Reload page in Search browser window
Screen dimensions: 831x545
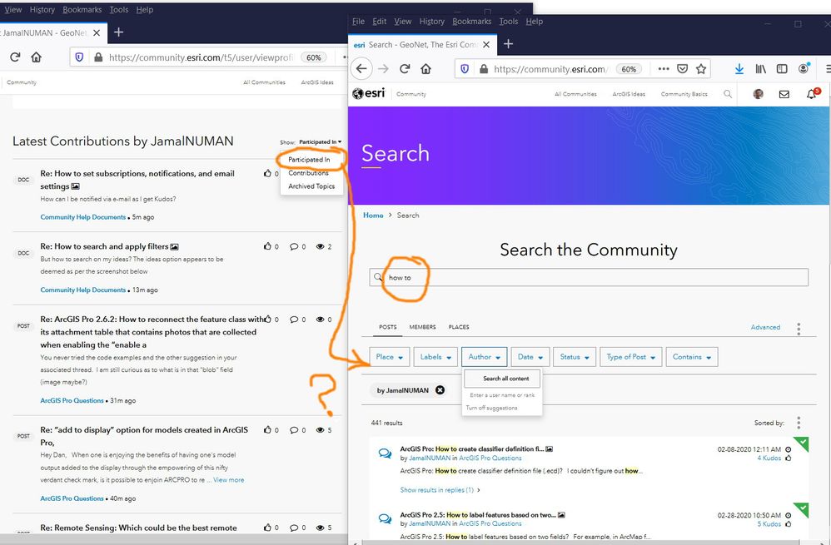(x=405, y=69)
